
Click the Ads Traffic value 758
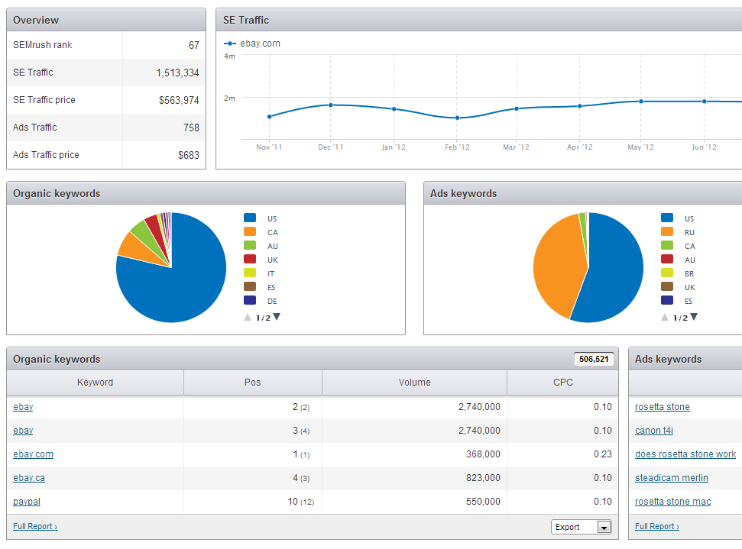point(191,128)
